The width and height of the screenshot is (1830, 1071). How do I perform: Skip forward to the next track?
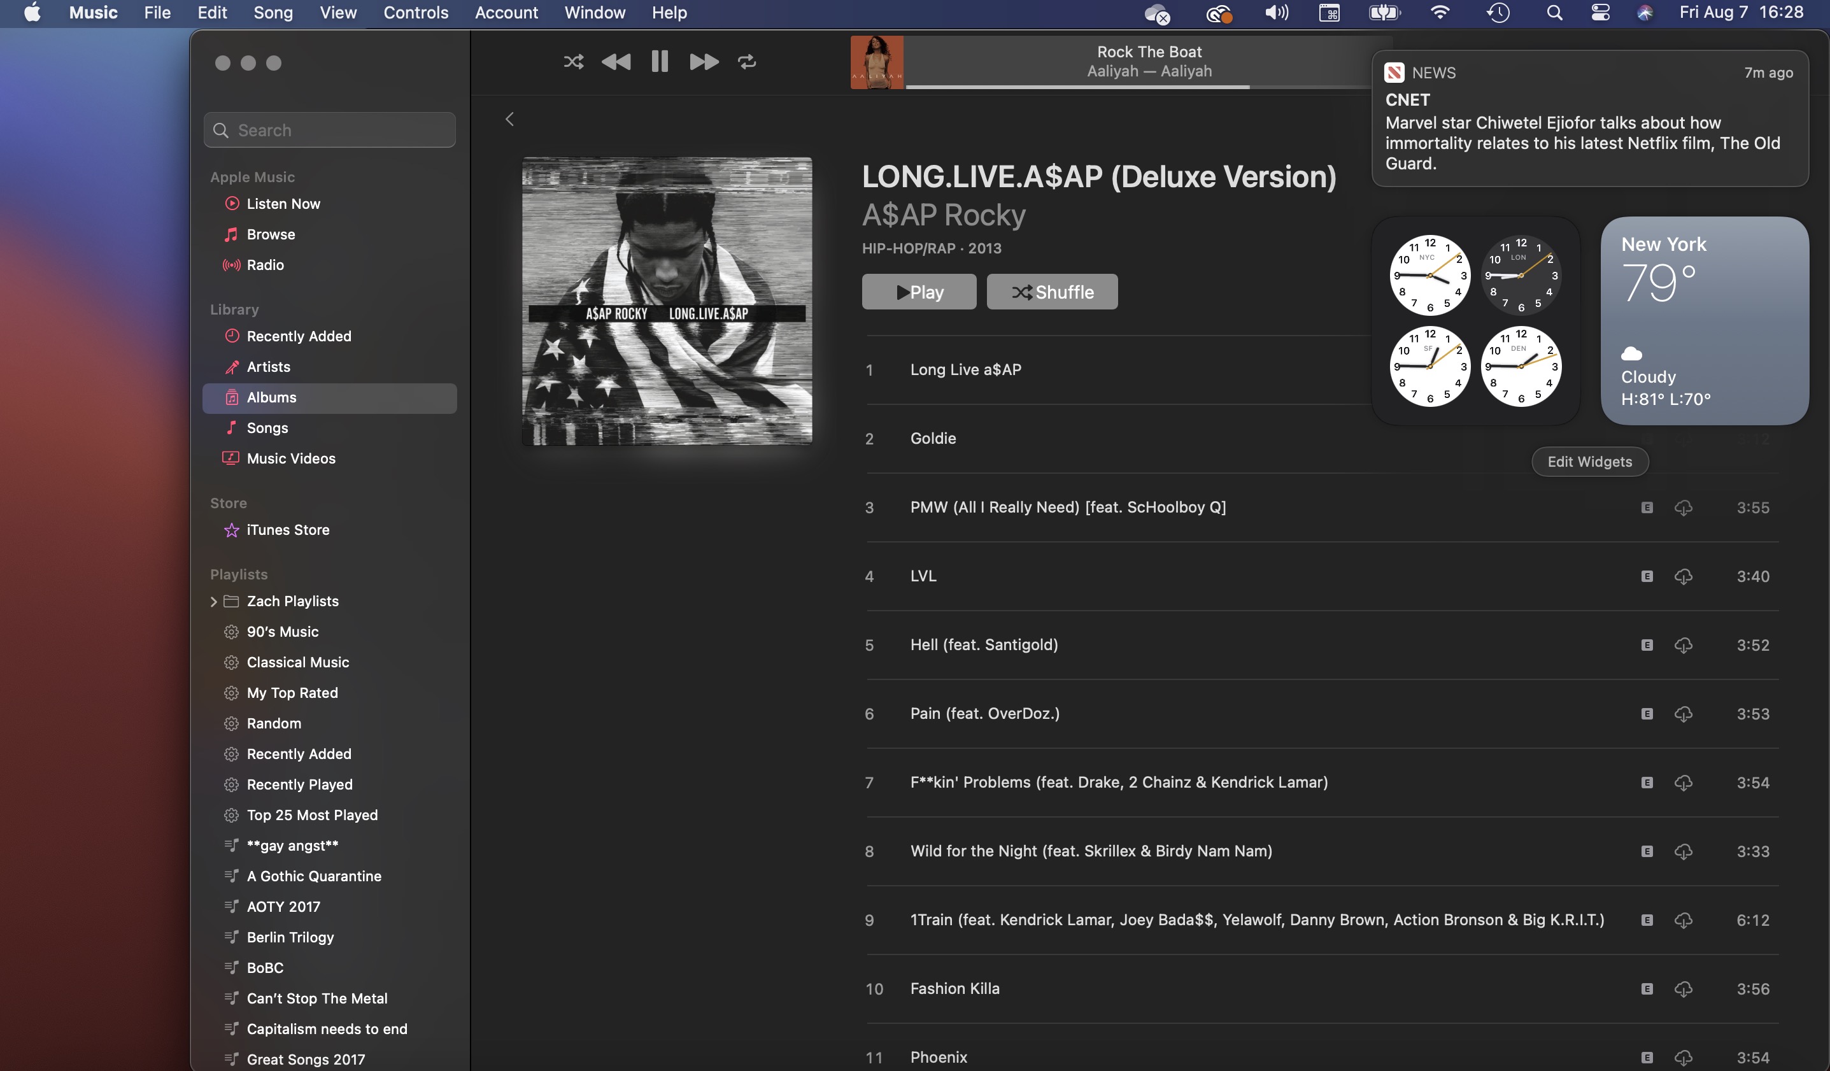[x=704, y=62]
